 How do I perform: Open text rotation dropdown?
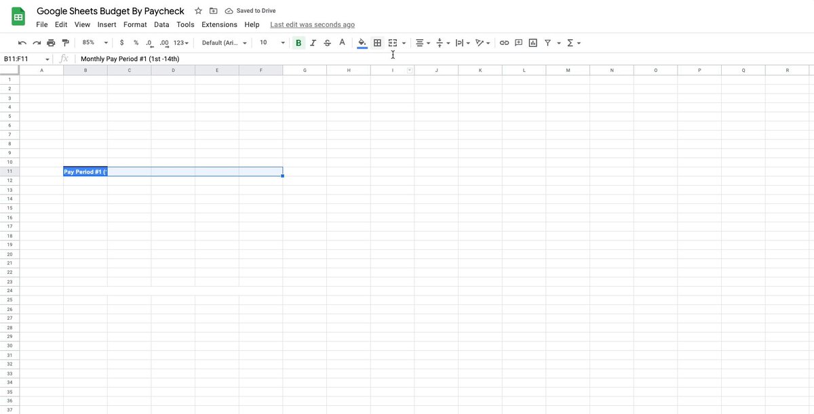click(483, 43)
